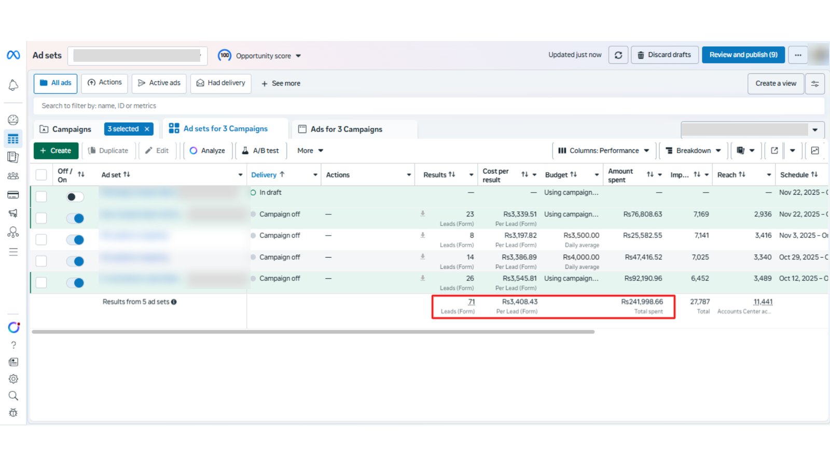Clear the 3 selected campaigns filter
The width and height of the screenshot is (830, 466).
pos(147,129)
